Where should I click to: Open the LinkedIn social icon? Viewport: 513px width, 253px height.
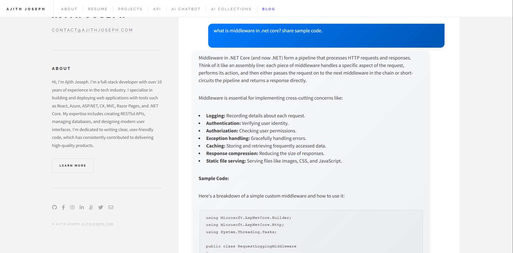[82, 207]
